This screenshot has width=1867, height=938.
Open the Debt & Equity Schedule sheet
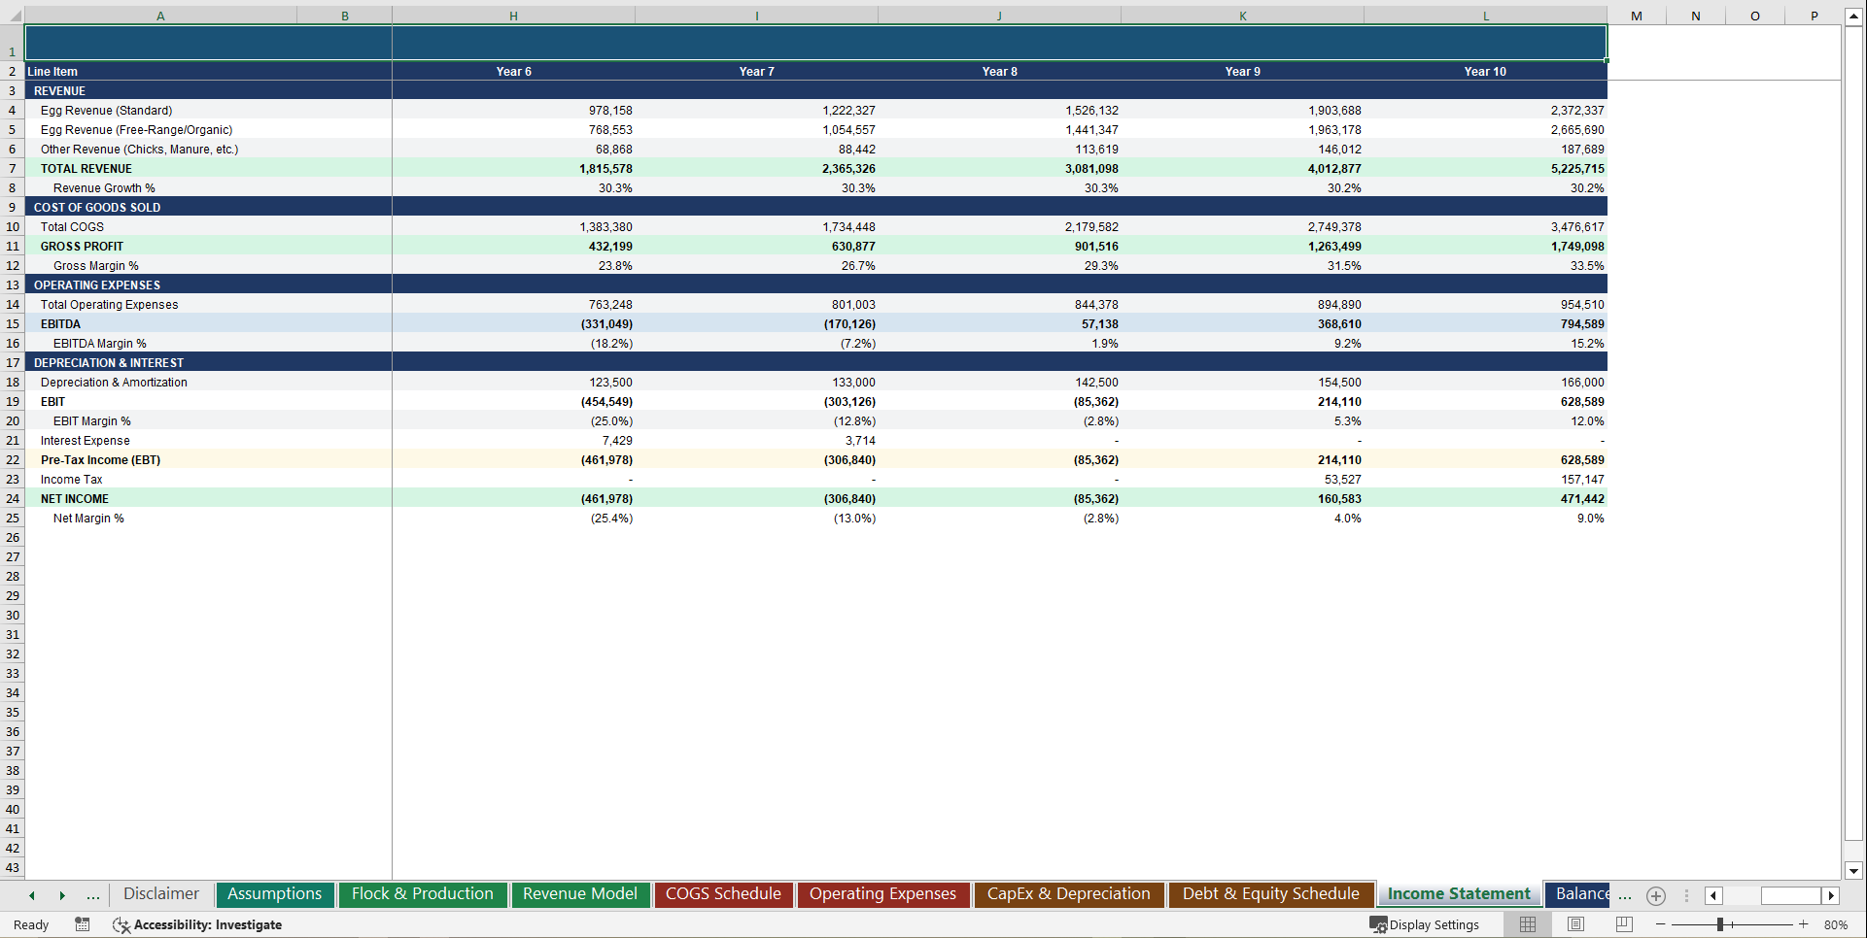[1270, 894]
